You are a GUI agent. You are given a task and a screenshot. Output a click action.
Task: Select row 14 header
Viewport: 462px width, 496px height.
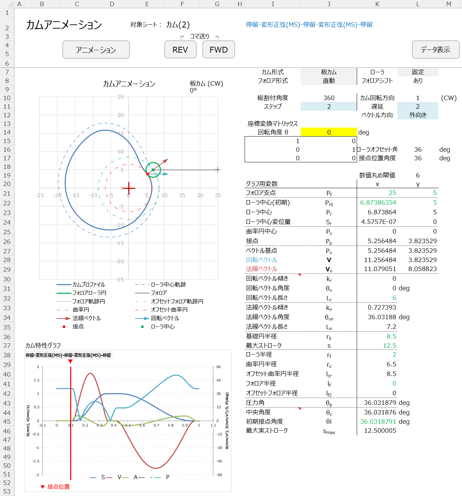tap(7, 132)
